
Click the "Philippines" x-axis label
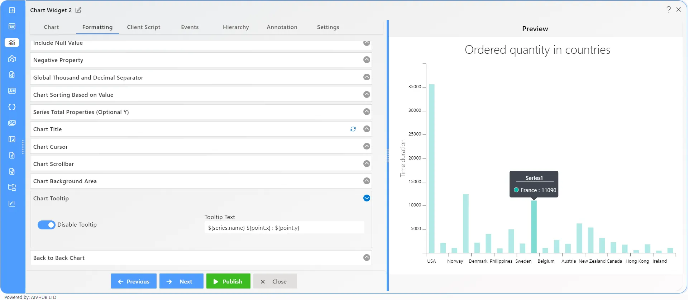tap(501, 261)
